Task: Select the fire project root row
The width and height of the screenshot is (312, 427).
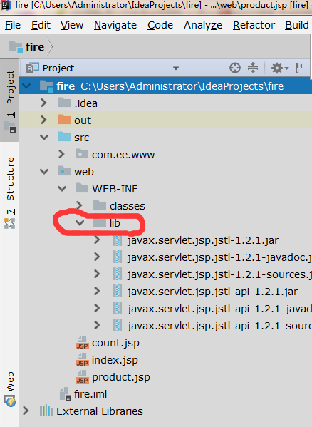Action: (x=166, y=86)
